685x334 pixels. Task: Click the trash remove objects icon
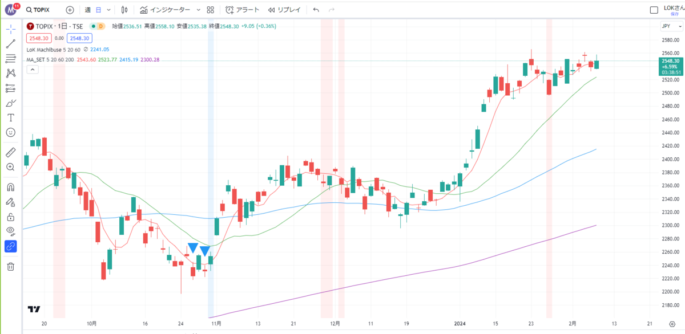coord(10,266)
